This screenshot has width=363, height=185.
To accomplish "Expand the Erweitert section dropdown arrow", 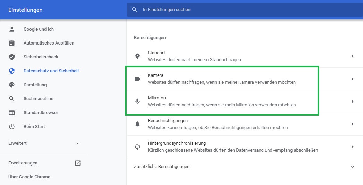I will [77, 143].
